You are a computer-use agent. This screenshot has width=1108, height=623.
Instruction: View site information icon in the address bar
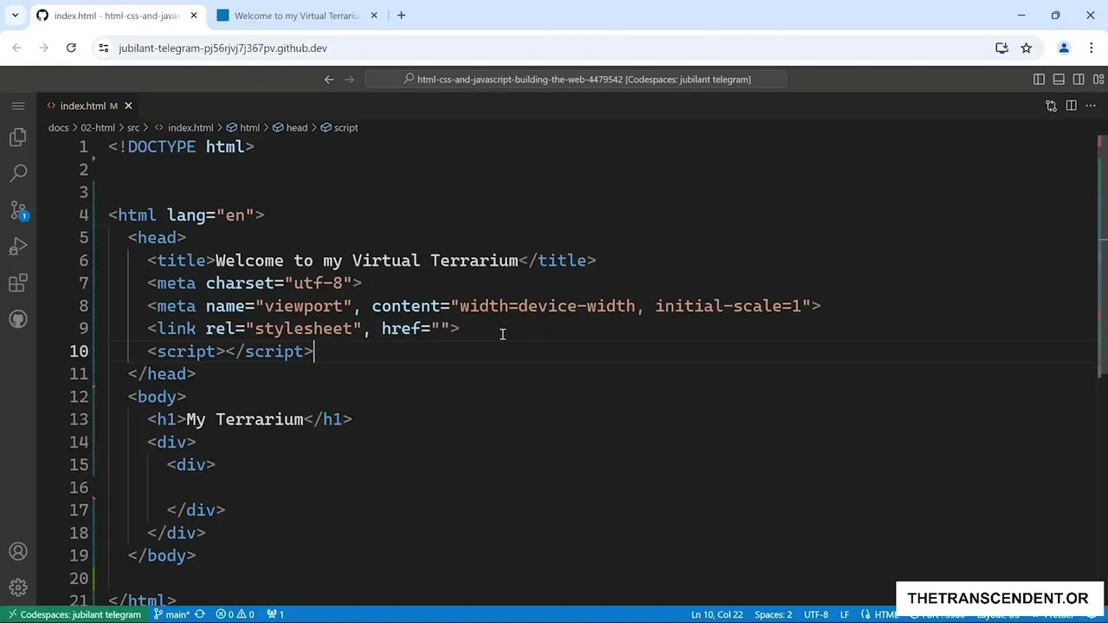pos(103,48)
